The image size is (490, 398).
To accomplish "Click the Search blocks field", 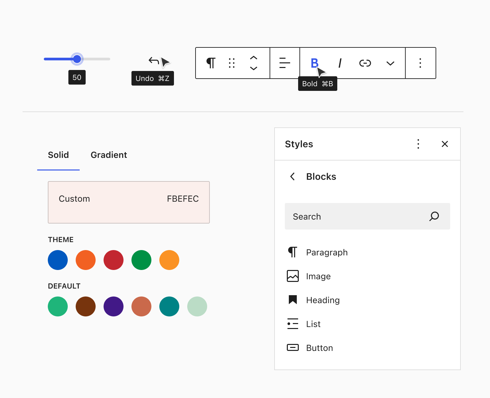I will click(367, 216).
